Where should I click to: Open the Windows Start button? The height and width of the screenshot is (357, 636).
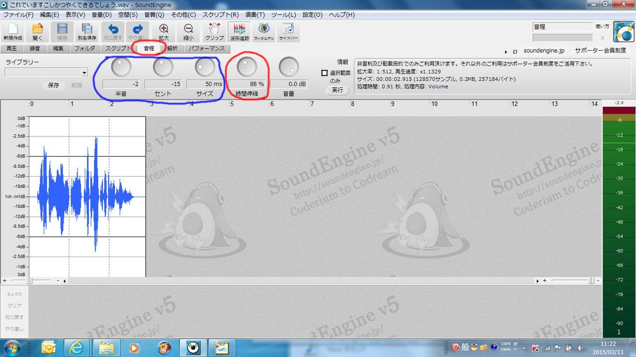(12, 348)
